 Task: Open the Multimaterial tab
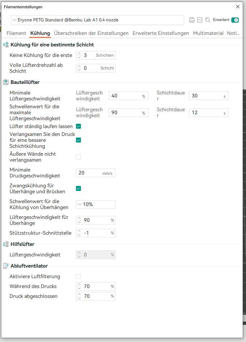[x=208, y=33]
